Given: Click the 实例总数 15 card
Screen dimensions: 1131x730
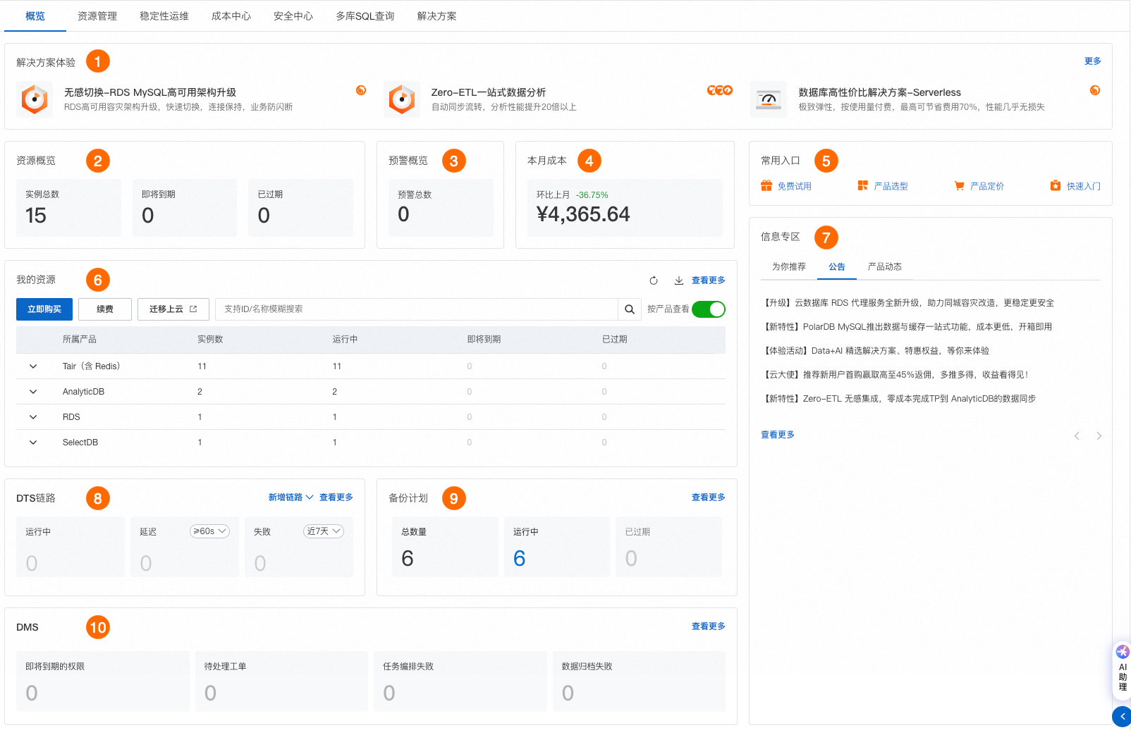Looking at the screenshot, I should coord(69,208).
